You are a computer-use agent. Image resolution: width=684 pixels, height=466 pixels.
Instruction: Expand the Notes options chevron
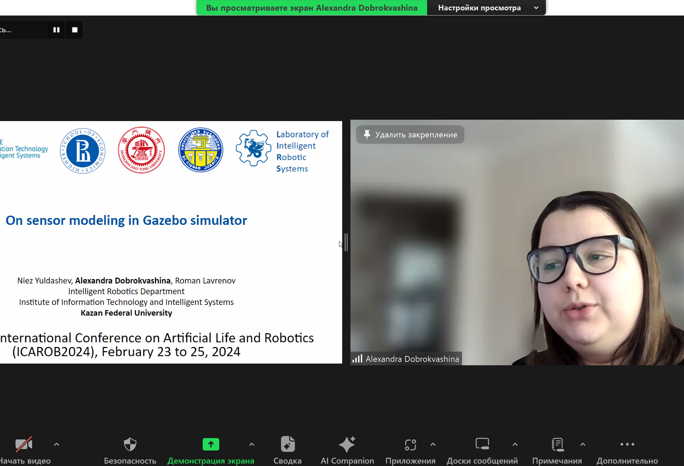pos(583,444)
